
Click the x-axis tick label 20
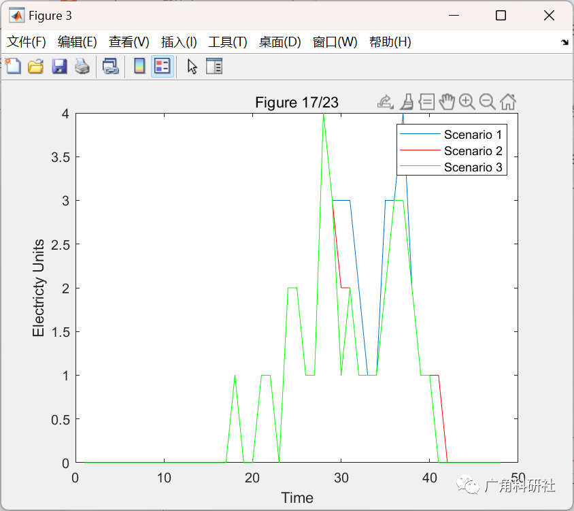tap(252, 478)
